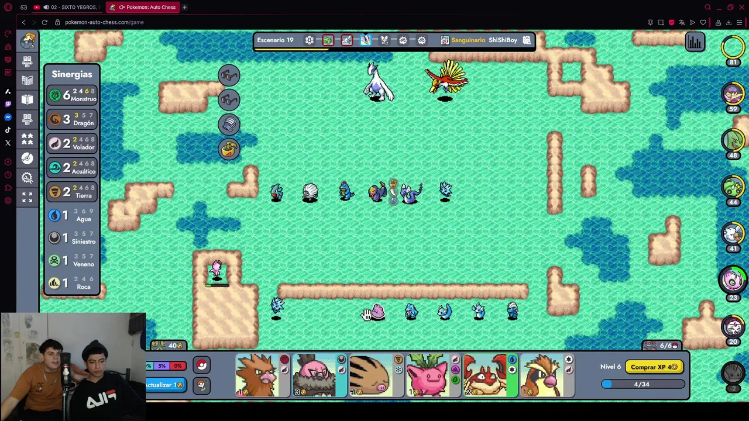Open the game settings gear-wrench icon
749x421 pixels.
[x=28, y=178]
